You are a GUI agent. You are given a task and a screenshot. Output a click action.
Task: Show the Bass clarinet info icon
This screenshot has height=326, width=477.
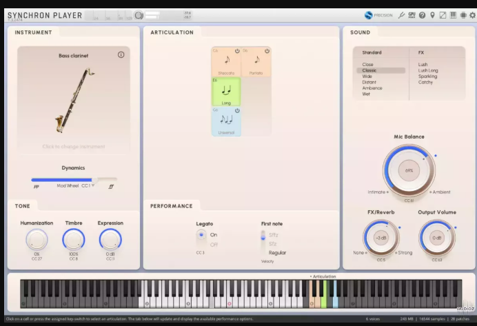(x=121, y=54)
